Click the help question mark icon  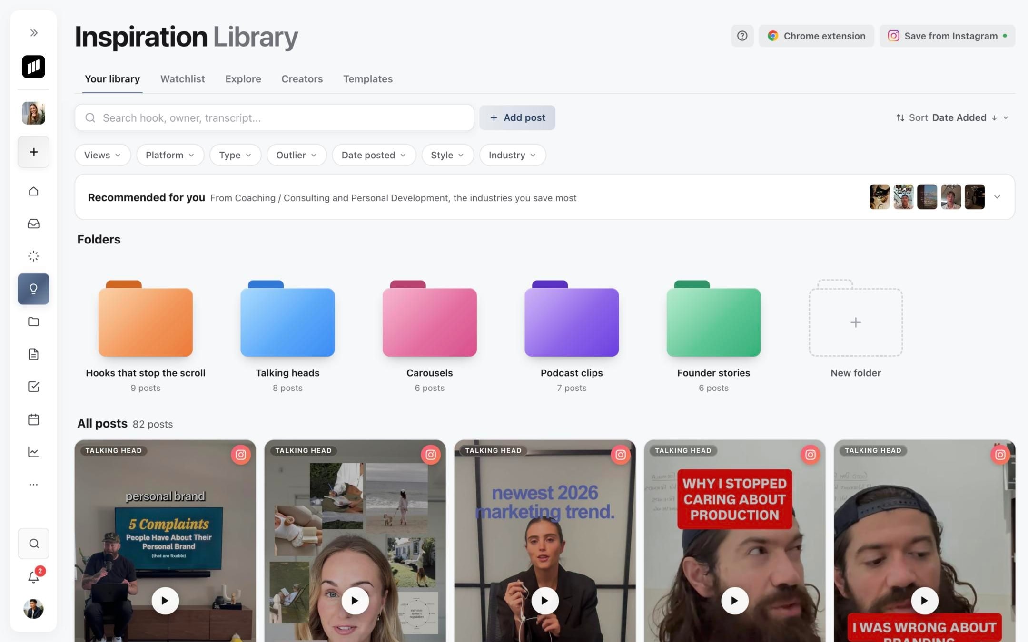(x=742, y=36)
